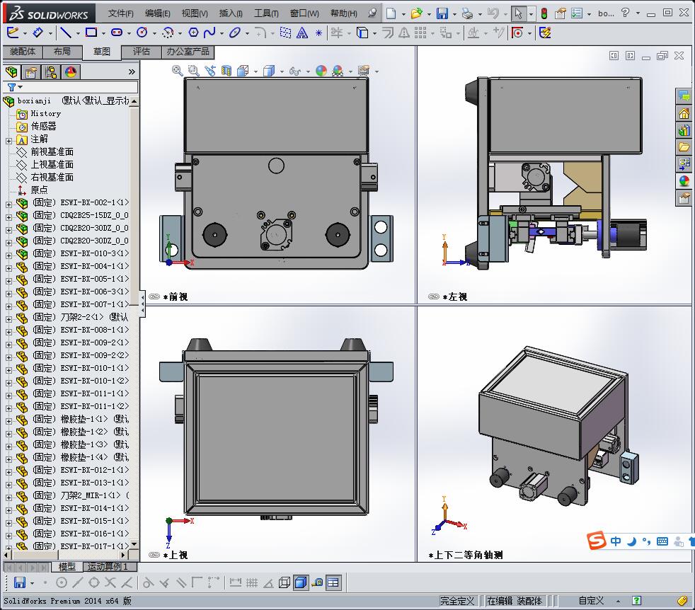Screen dimensions: 695x610
Task: Toggle the grid snap icon in bottom toolbar
Action: (x=252, y=582)
